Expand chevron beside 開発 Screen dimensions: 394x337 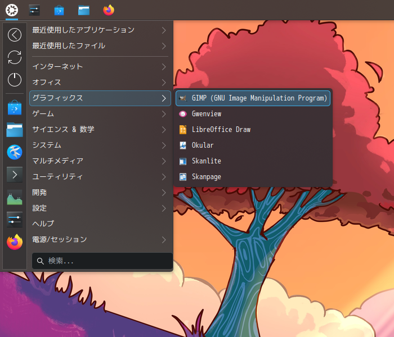click(x=164, y=193)
